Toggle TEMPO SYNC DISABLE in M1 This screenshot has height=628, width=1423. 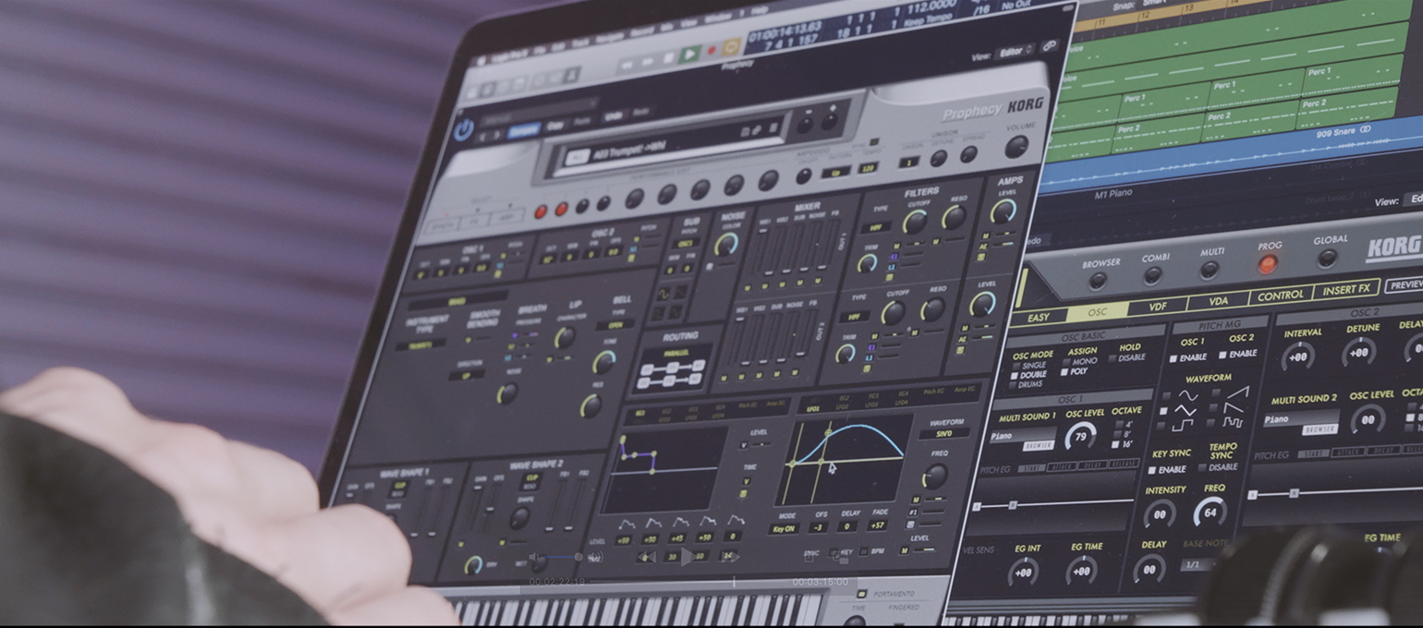click(x=1217, y=467)
